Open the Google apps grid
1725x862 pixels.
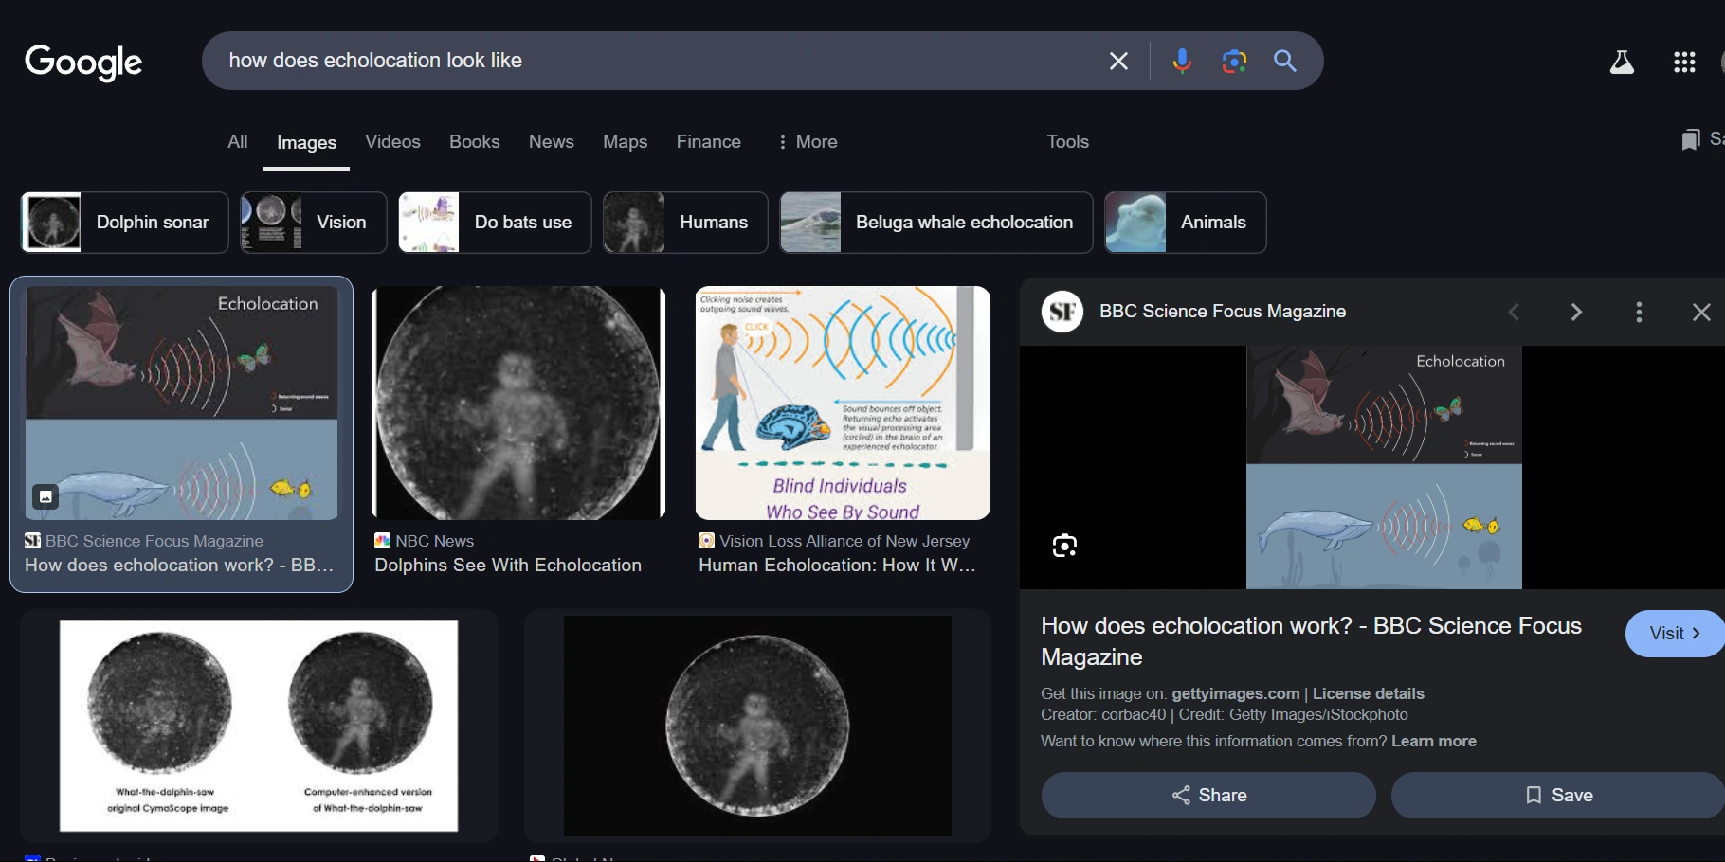(1684, 63)
